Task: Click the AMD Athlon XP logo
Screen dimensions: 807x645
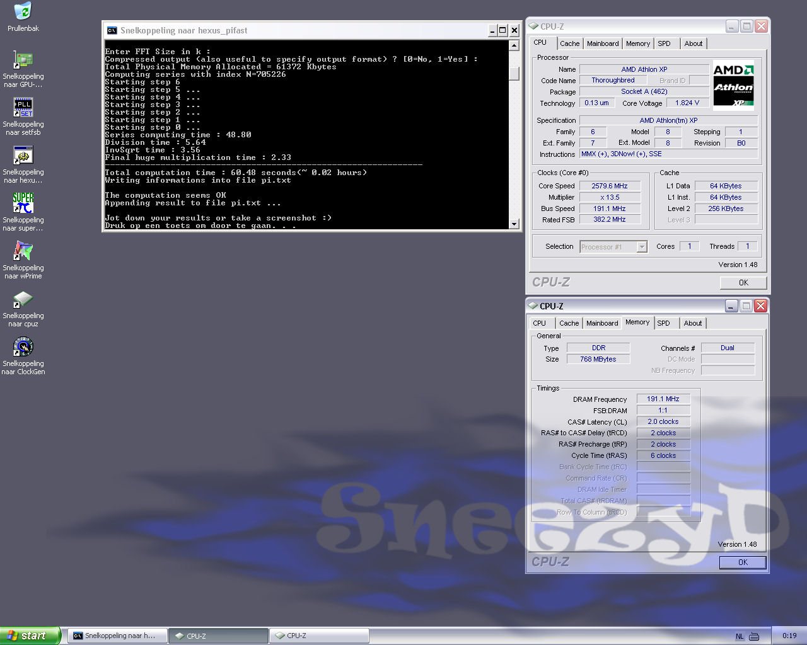Action: pos(733,85)
